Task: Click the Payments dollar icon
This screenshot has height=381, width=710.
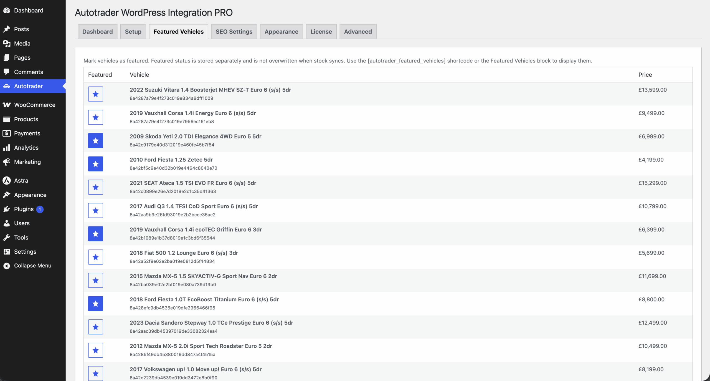Action: pyautogui.click(x=7, y=133)
